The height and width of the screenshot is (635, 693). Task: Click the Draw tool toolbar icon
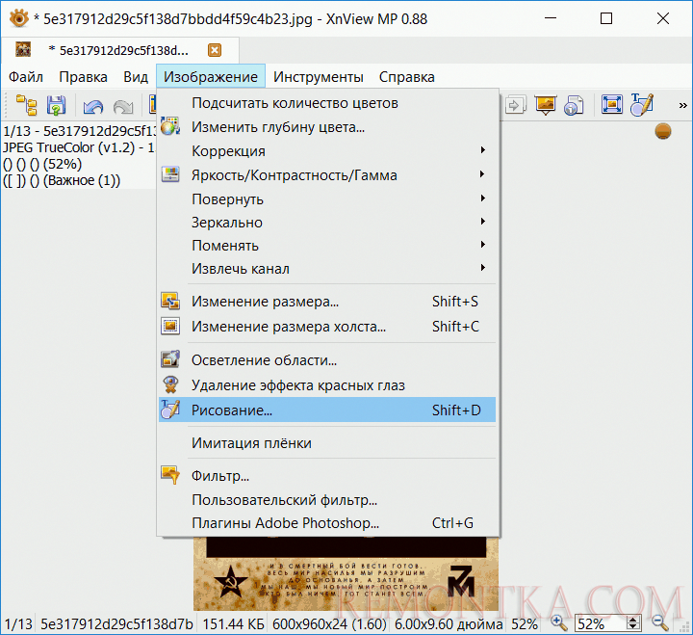[x=642, y=105]
